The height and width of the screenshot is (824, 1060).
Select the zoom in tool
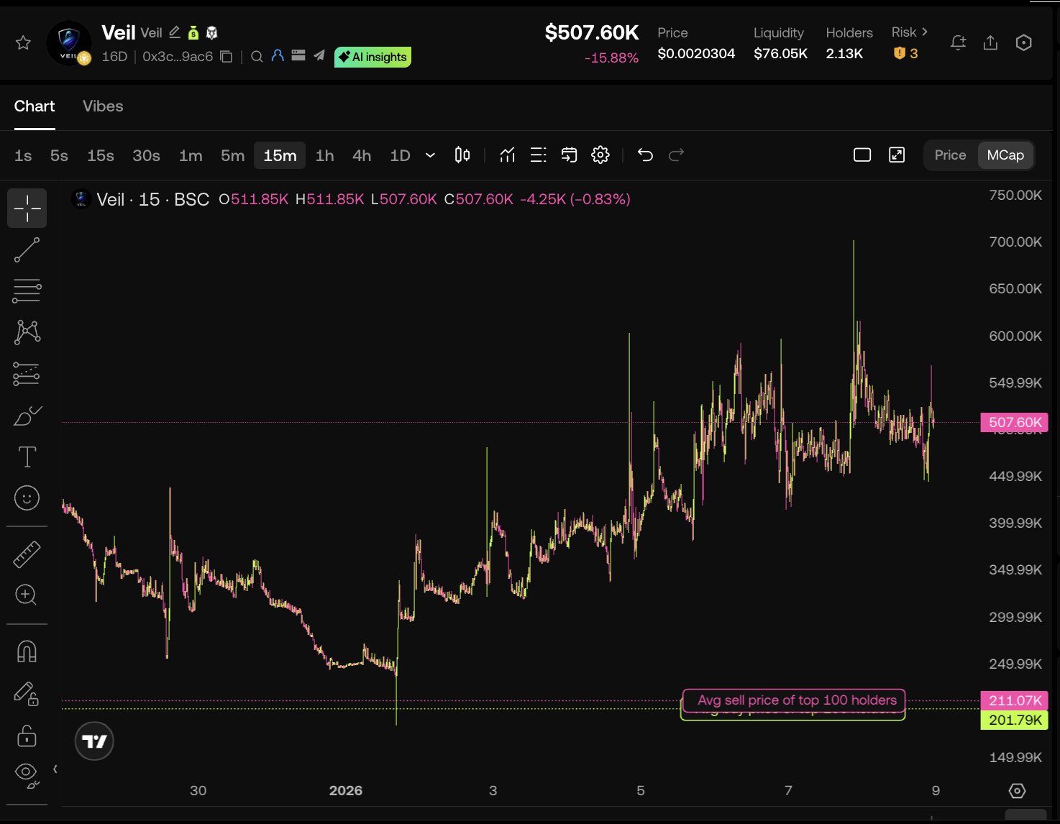[27, 595]
